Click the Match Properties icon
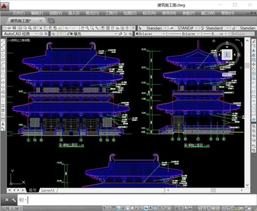Screen dimensions: 257x211 pyautogui.click(x=55, y=28)
